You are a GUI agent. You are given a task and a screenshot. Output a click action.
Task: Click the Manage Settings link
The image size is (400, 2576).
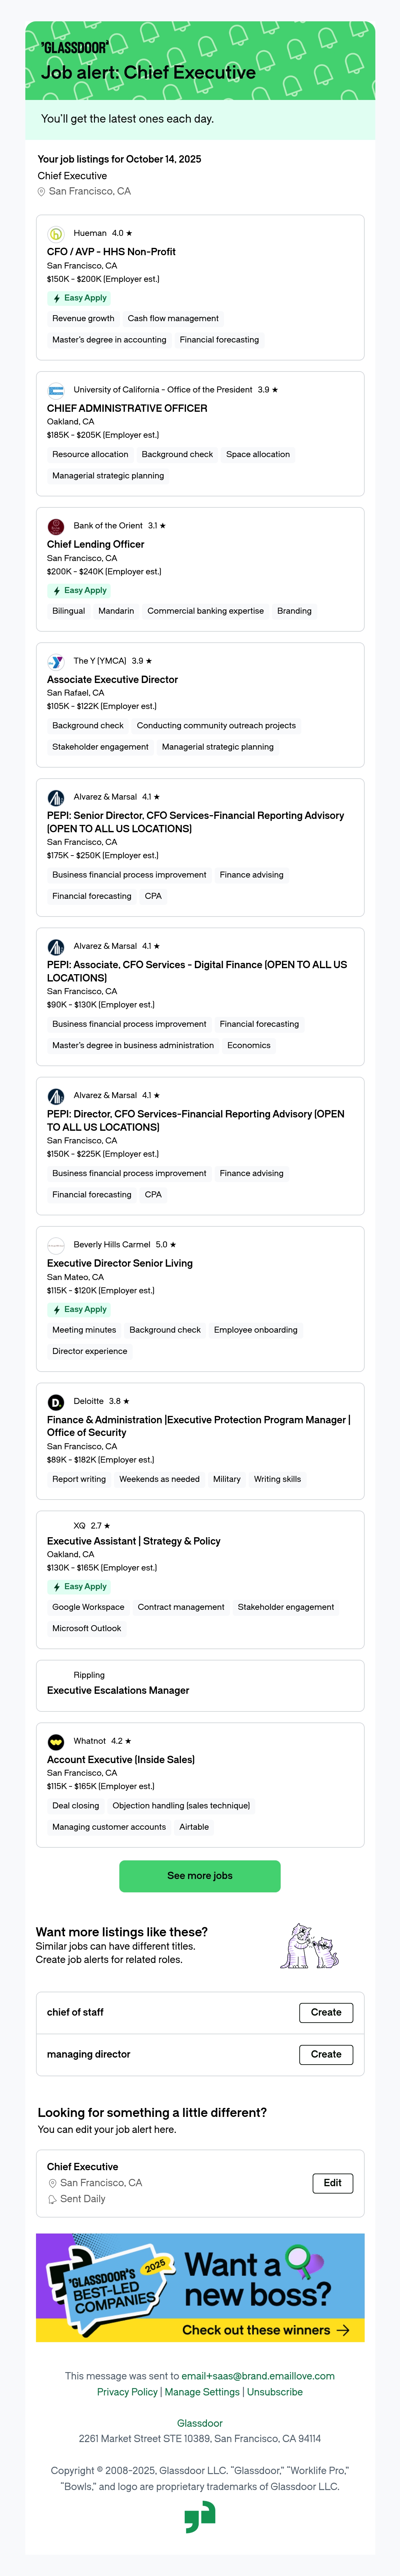pyautogui.click(x=202, y=2392)
